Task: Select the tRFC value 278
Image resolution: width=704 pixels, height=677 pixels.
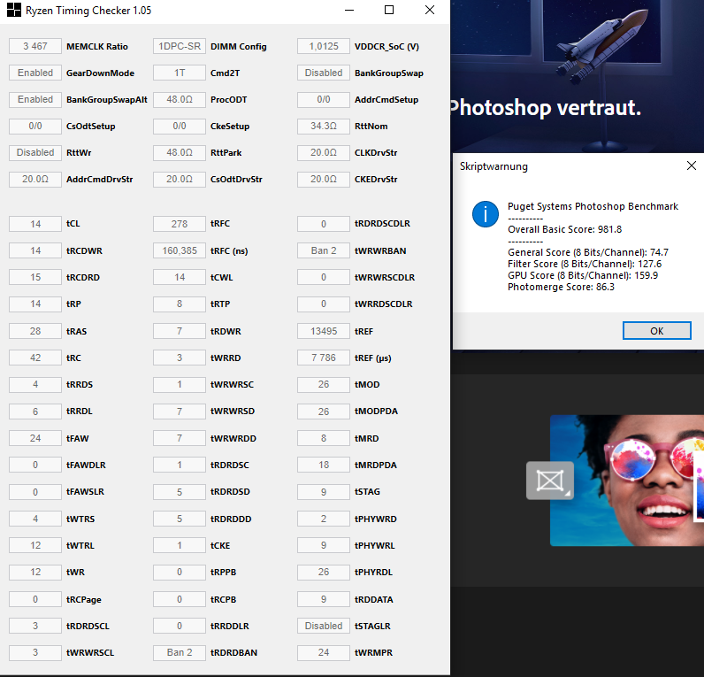Action: tap(180, 224)
